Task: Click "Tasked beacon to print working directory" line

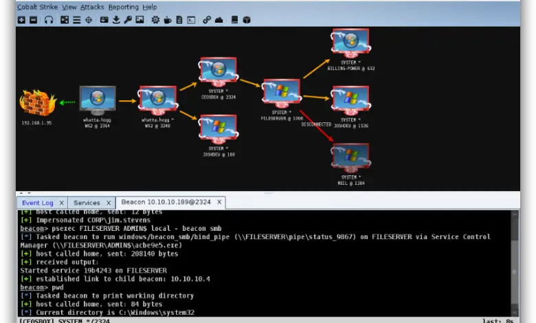Action: pos(107,296)
